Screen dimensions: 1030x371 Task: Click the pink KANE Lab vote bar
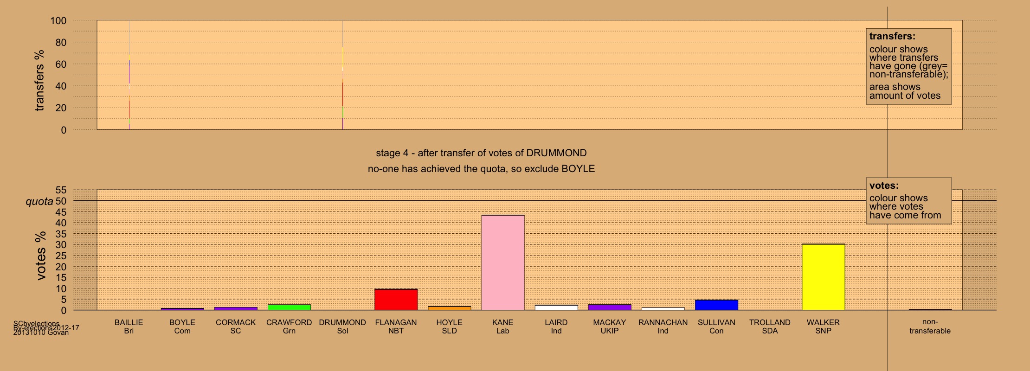tap(503, 262)
